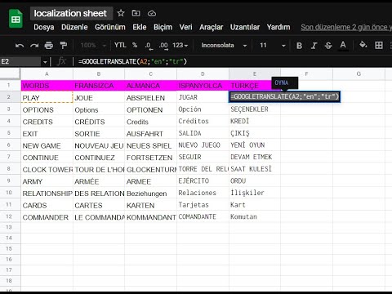Format as YTL currency
This screenshot has width=392, height=294.
(120, 45)
